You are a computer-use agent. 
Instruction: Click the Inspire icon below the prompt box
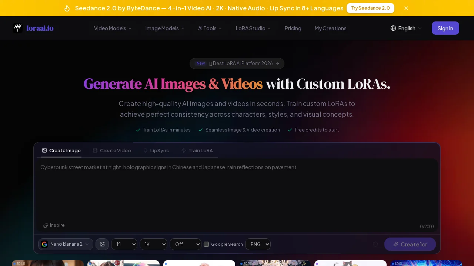(x=46, y=225)
